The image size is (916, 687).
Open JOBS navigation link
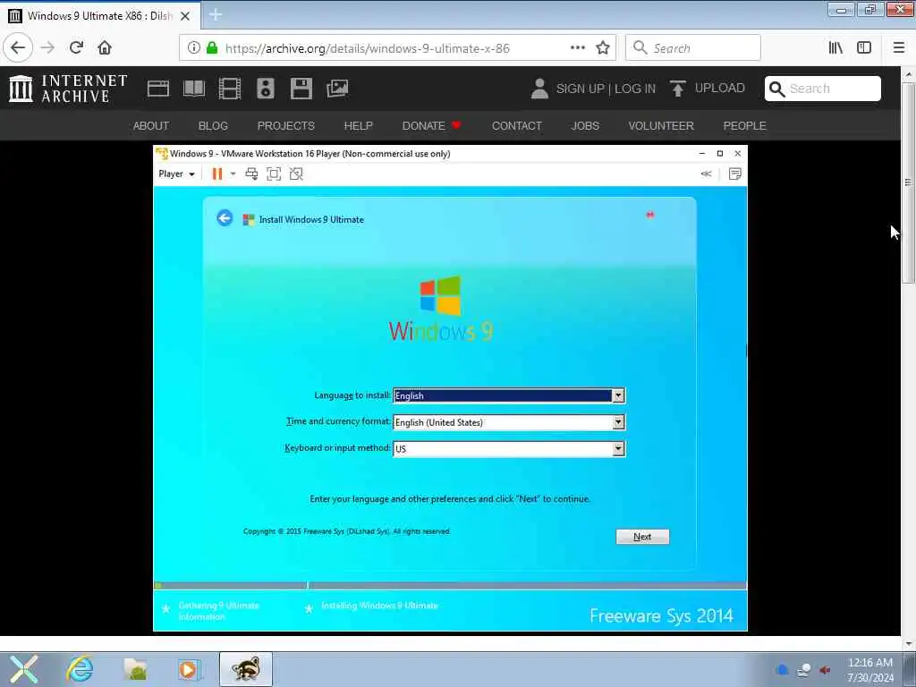[585, 125]
